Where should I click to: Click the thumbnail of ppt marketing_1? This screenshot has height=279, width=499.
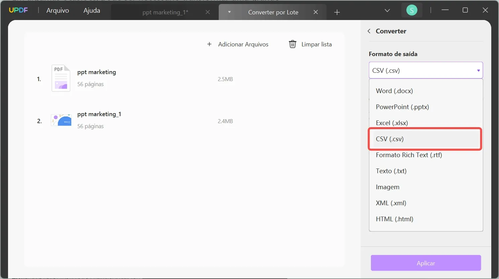[61, 120]
